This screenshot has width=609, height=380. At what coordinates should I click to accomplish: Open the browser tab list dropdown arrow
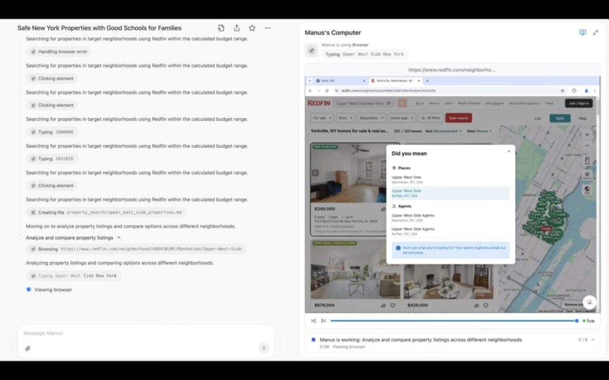310,81
